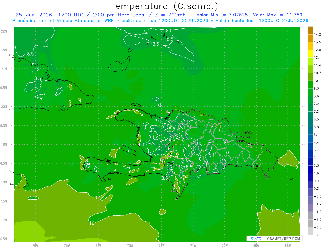Click the '-4' colorbar value

(316, 235)
